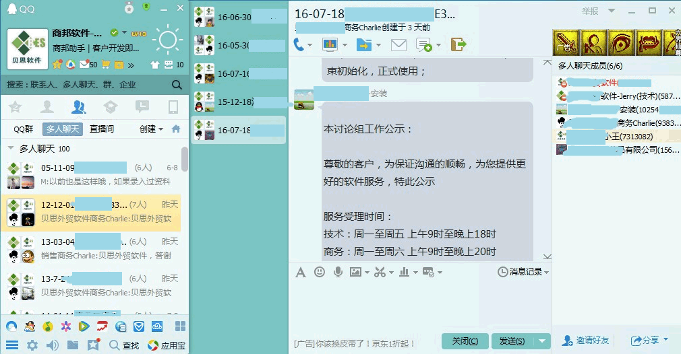
Task: Click the send picture icon
Action: coord(356,272)
